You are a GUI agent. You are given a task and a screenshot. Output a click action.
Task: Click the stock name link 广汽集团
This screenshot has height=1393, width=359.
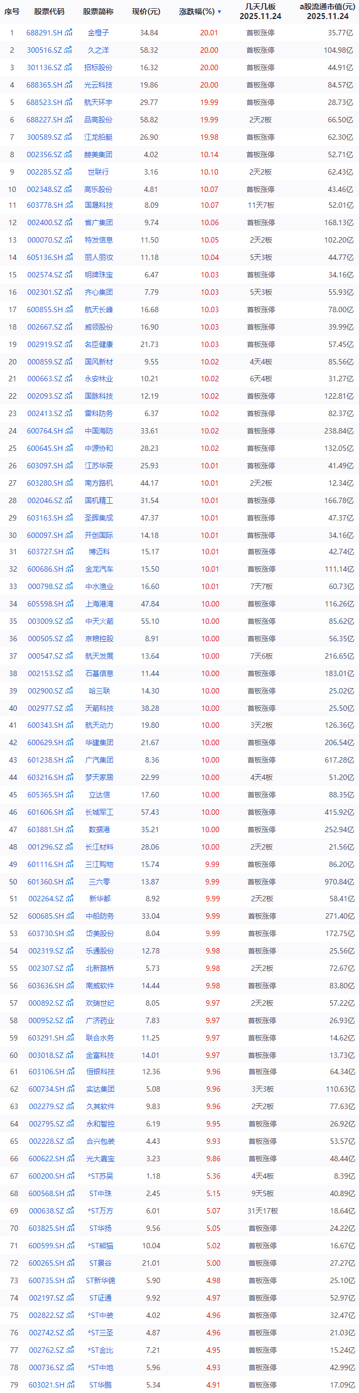click(99, 760)
